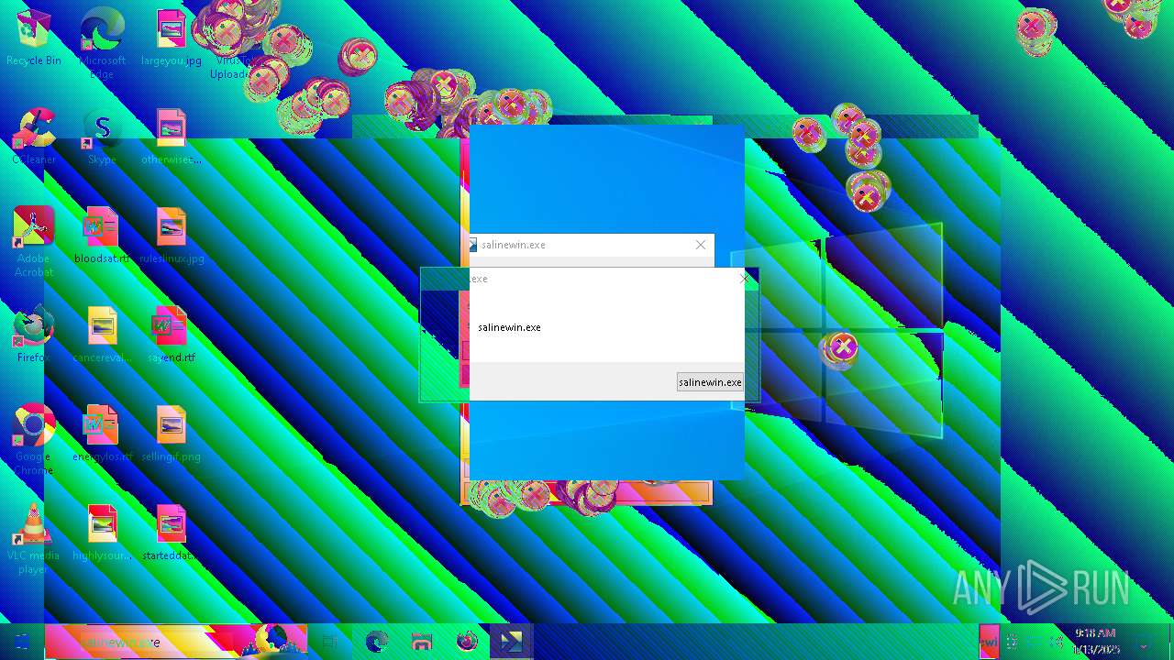Select the largeyou.jpg desktop file
Screen dimensions: 1174x660
[171, 38]
